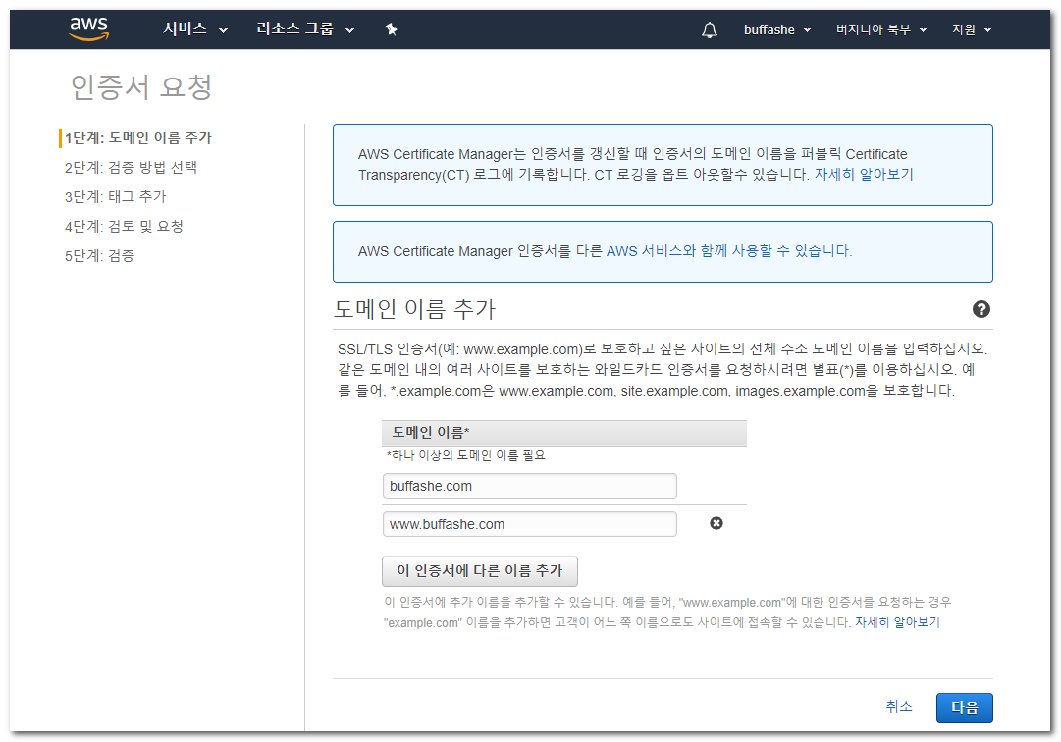Open the buffashe account dropdown
This screenshot has width=1061, height=742.
tap(776, 29)
